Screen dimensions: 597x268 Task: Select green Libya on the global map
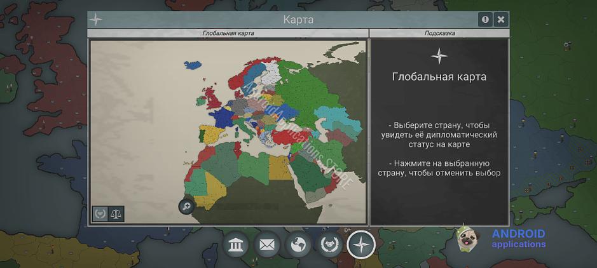click(x=253, y=167)
